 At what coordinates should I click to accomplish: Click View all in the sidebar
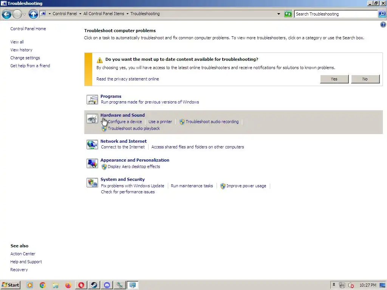pos(17,42)
